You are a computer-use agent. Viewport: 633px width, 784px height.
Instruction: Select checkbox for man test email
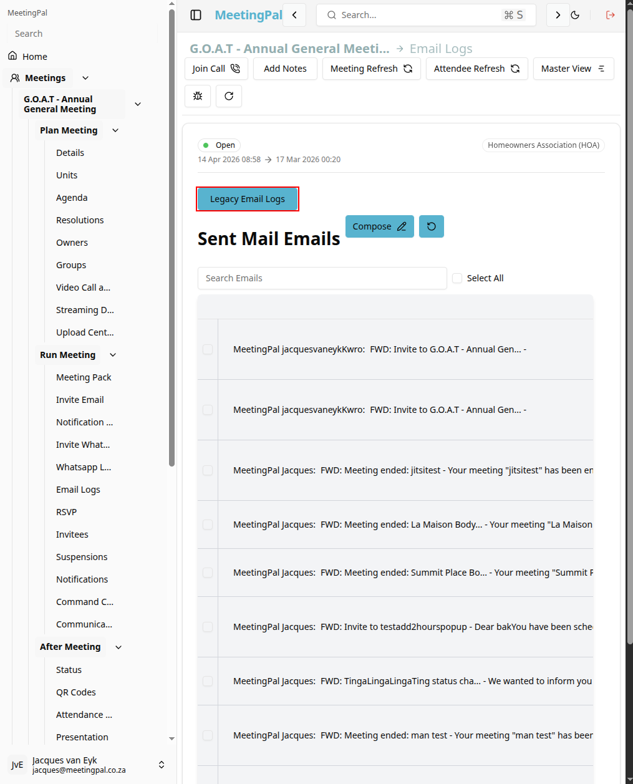pyautogui.click(x=208, y=735)
